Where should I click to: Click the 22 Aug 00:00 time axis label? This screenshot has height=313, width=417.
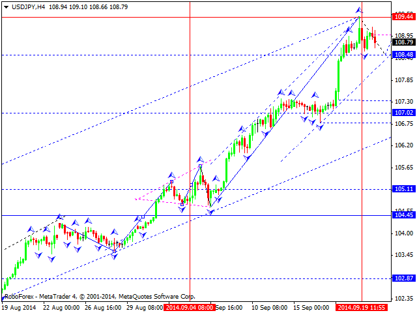click(61, 307)
